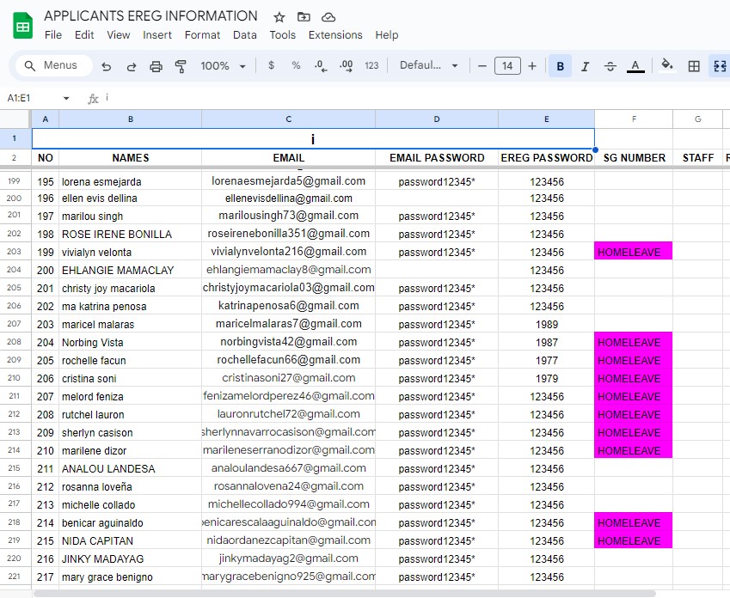Click the Menus search box

[x=53, y=65]
